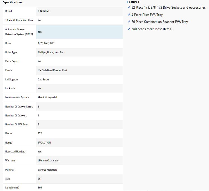Click the '30 Piece Combination Spanner EVA Tray' text
Viewport: 209px width, 191px height.
[160, 22]
